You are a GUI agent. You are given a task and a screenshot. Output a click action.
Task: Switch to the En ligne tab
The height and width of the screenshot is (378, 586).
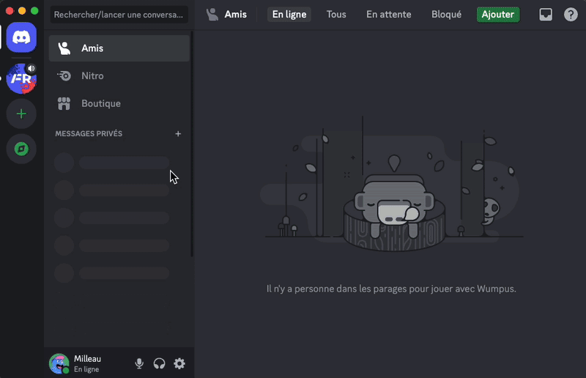click(289, 15)
